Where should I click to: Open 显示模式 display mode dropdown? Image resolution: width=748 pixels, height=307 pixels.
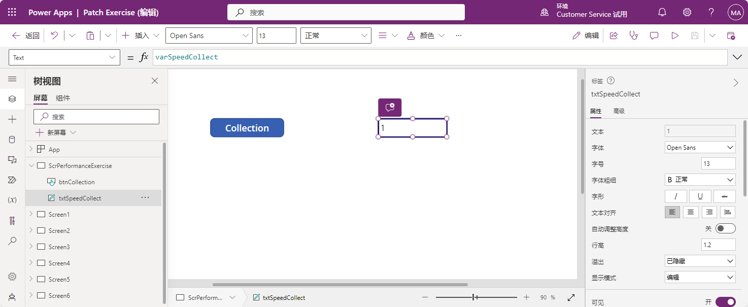tap(700, 277)
